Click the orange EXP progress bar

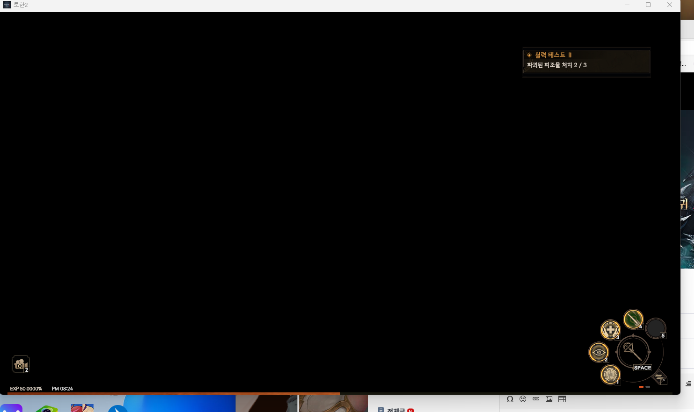click(173, 393)
